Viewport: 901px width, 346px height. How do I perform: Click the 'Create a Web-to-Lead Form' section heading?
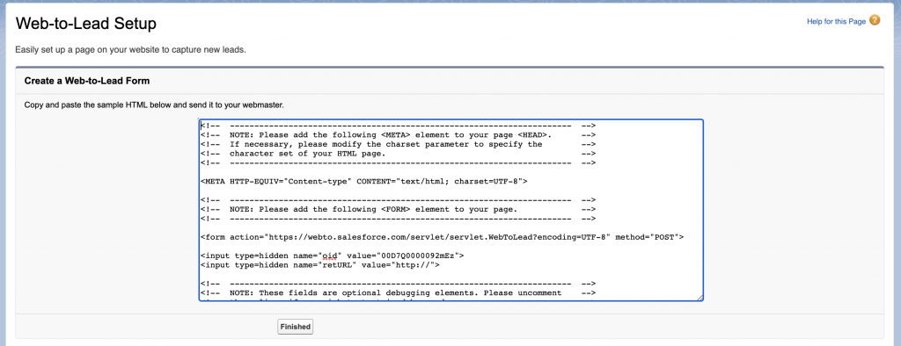tap(87, 81)
